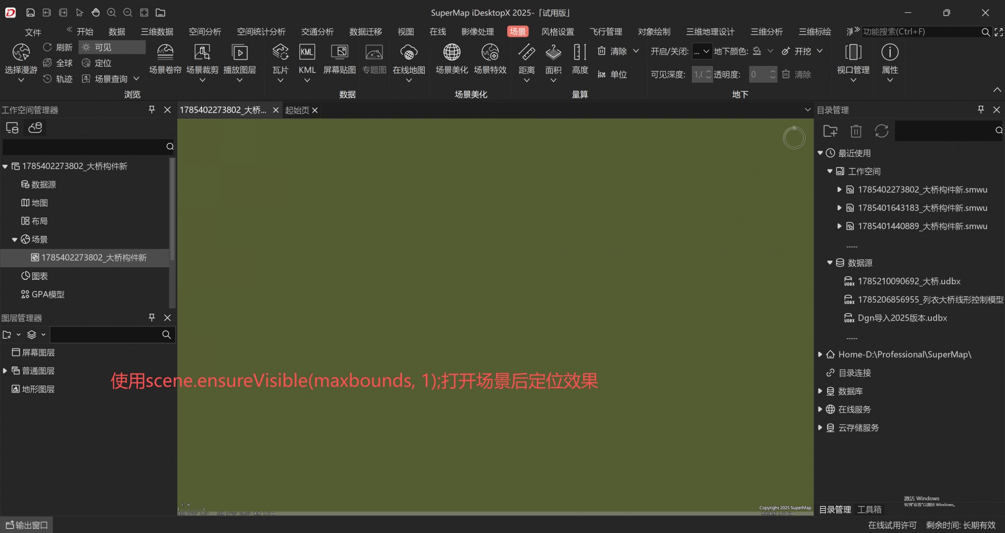Switch to the 开始 ribbon tab
This screenshot has width=1005, height=533.
tap(85, 32)
